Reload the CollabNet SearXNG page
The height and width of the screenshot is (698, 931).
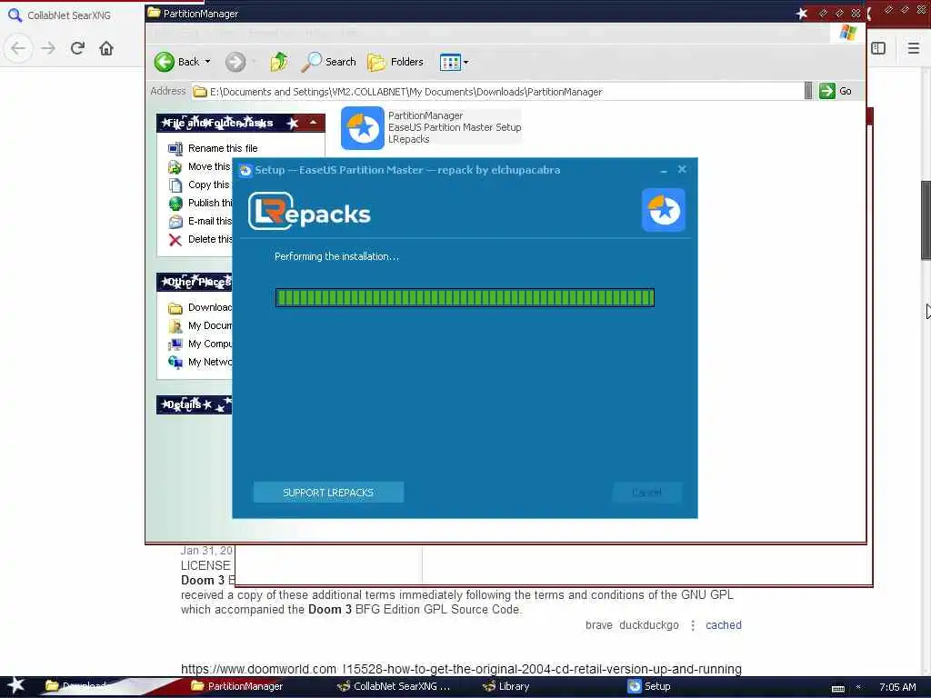click(77, 48)
